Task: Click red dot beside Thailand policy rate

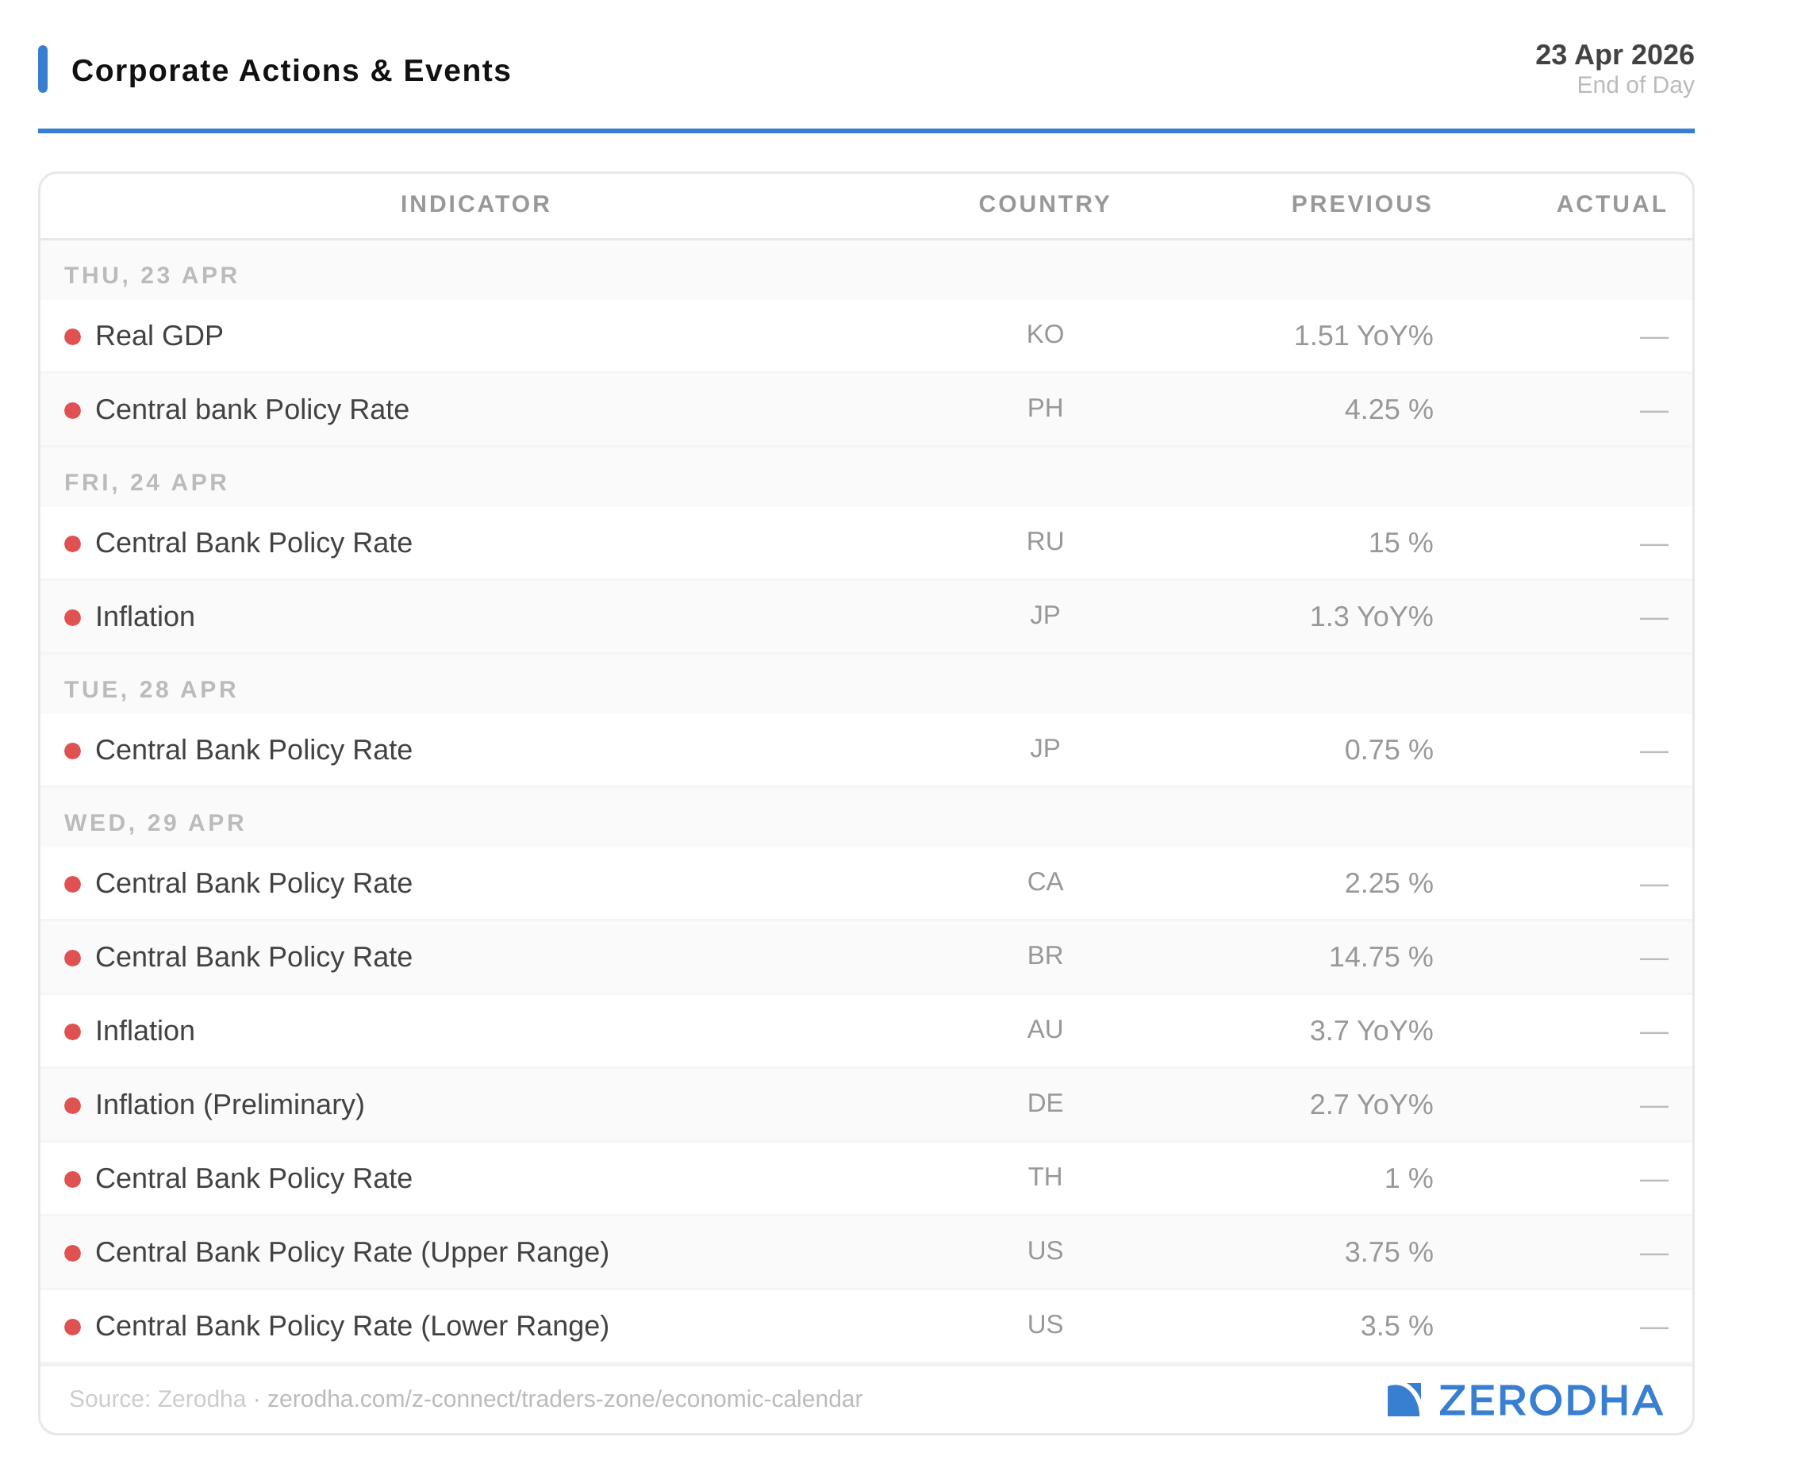Action: (x=73, y=1180)
